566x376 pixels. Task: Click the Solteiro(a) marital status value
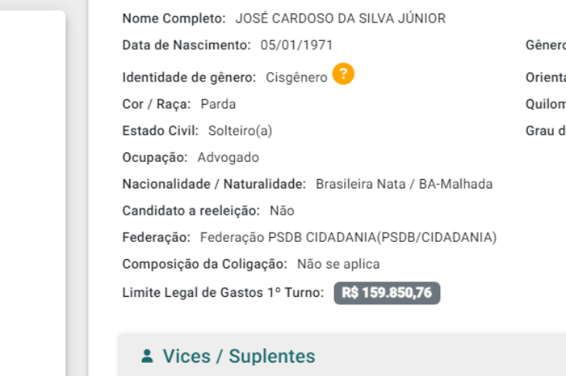click(x=240, y=130)
